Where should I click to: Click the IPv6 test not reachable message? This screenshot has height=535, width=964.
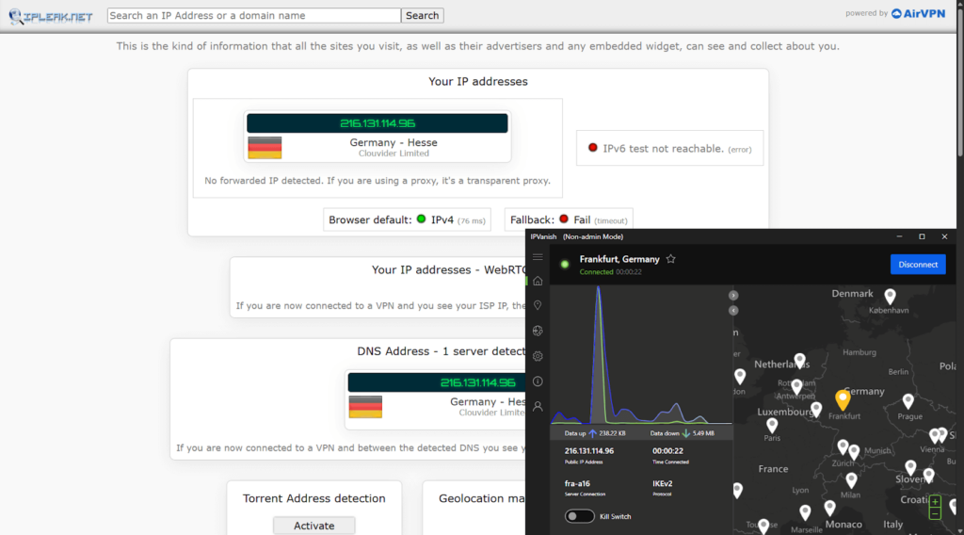(x=669, y=148)
